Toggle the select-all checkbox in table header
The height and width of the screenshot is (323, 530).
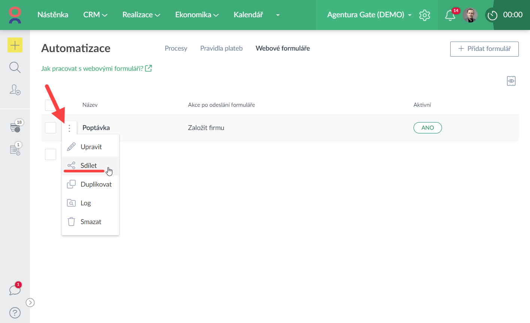(51, 105)
